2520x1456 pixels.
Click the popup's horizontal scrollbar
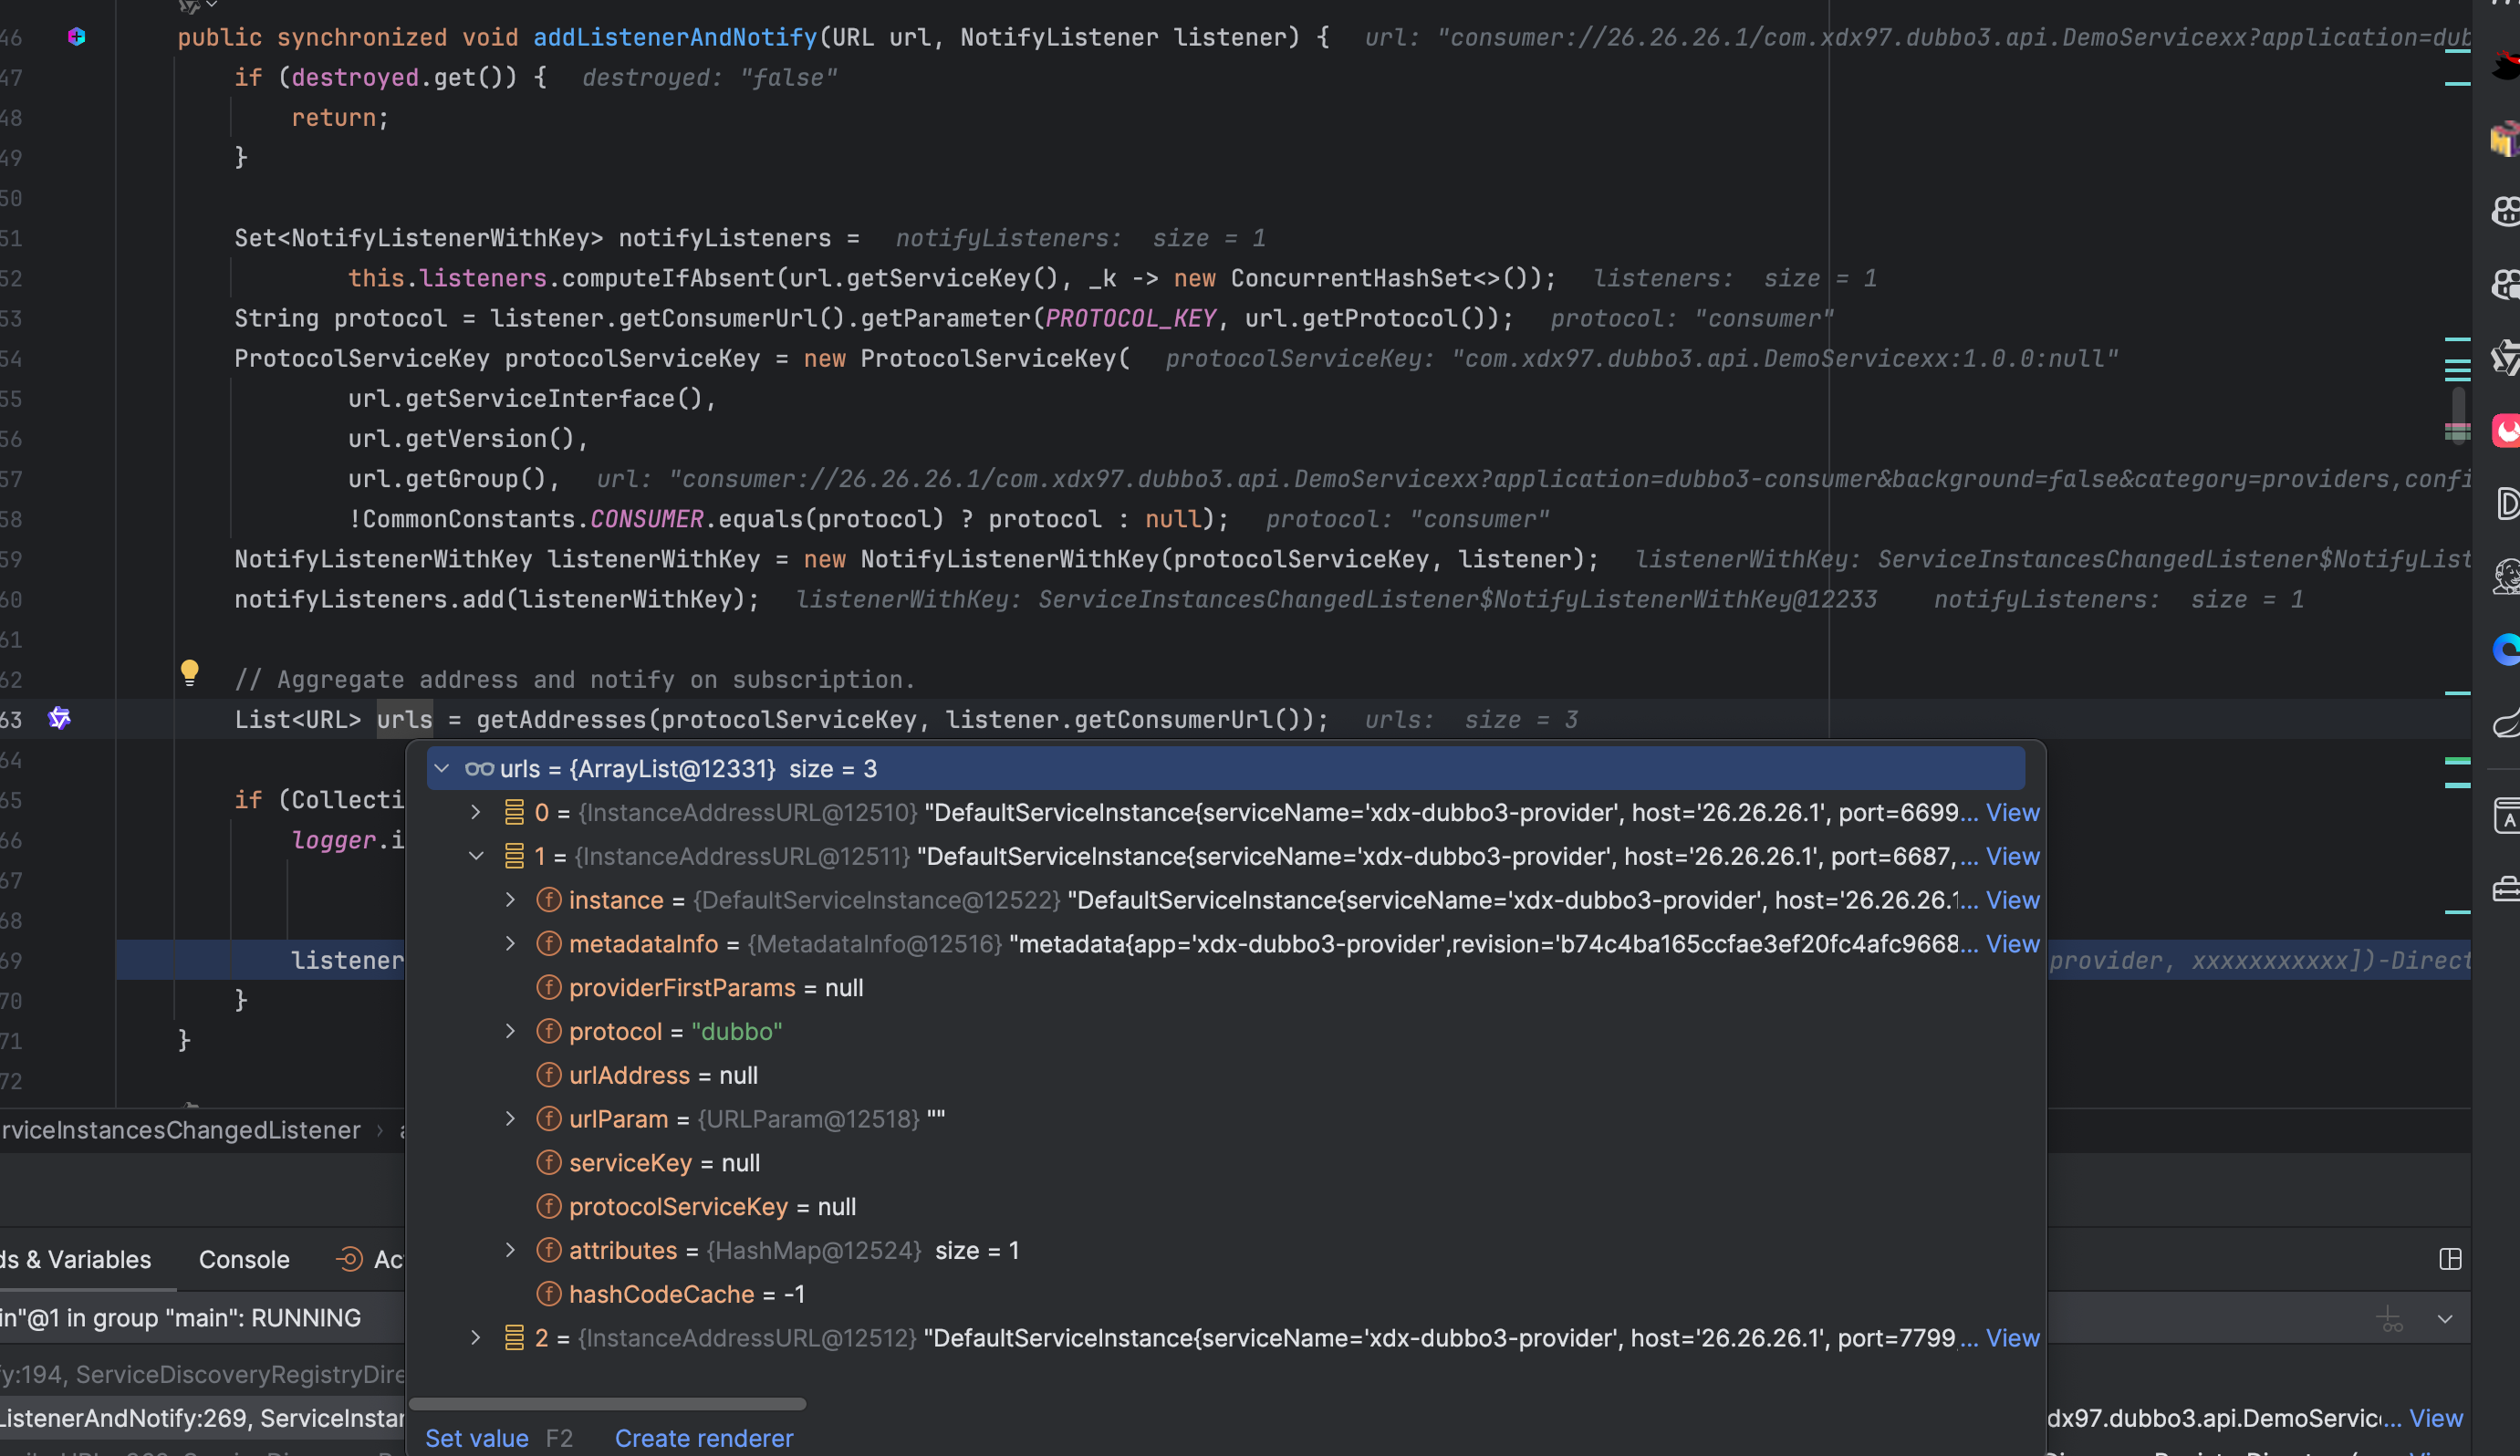click(608, 1404)
